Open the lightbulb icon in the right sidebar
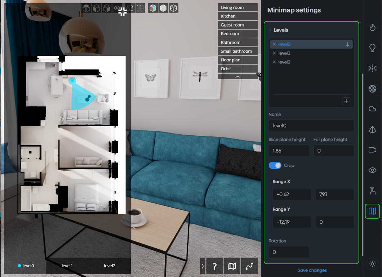 pos(372,48)
